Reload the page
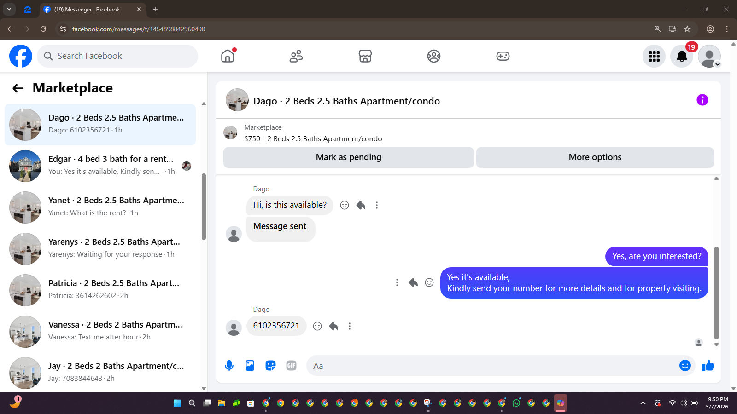Viewport: 737px width, 414px height. pos(43,29)
